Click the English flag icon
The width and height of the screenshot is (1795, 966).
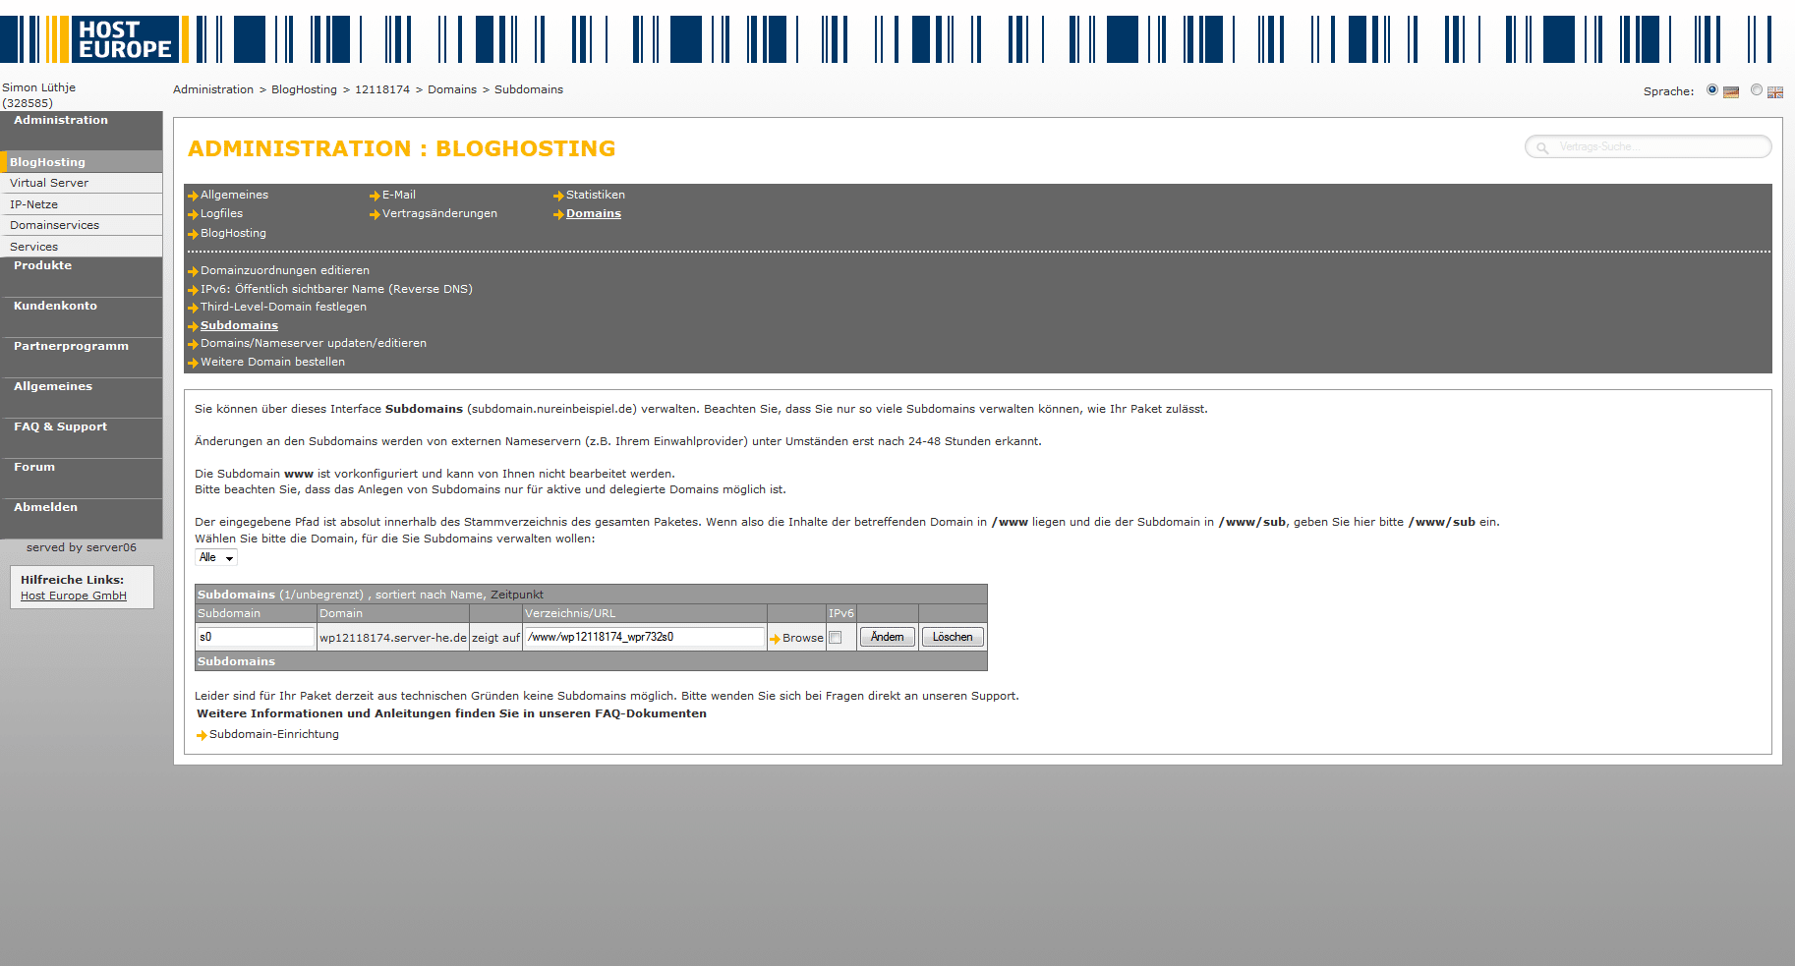pyautogui.click(x=1774, y=92)
